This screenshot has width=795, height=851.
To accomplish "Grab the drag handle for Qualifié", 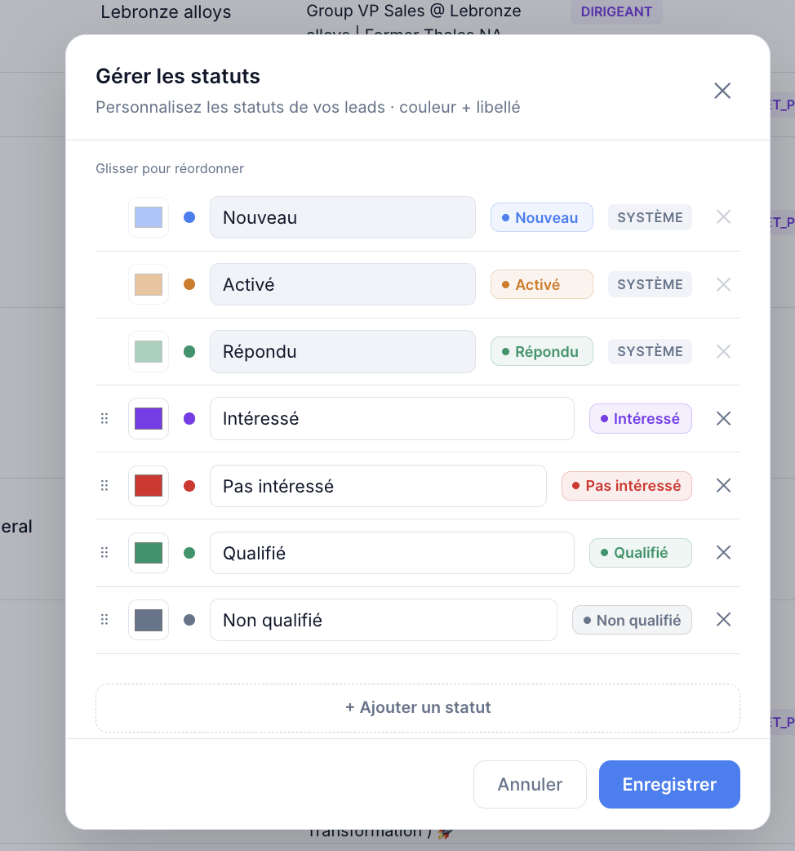I will [104, 553].
